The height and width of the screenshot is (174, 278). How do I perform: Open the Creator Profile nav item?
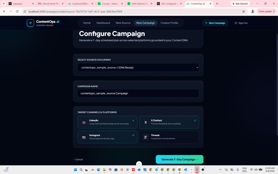click(x=169, y=23)
